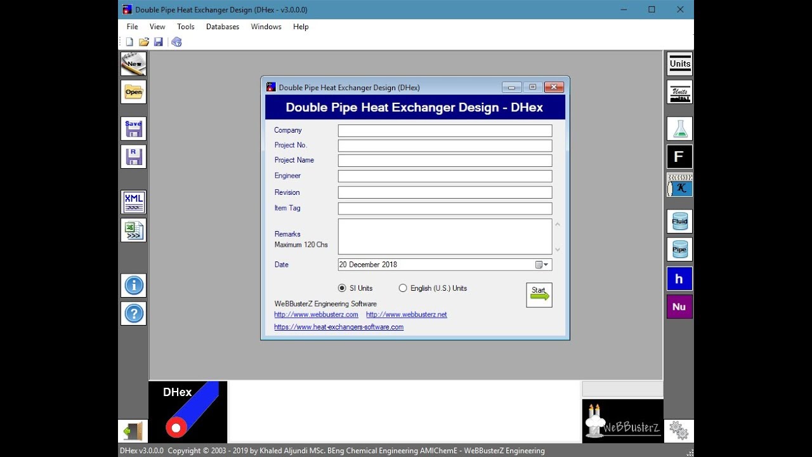The width and height of the screenshot is (812, 457).
Task: Click into the Company input field
Action: tap(445, 131)
